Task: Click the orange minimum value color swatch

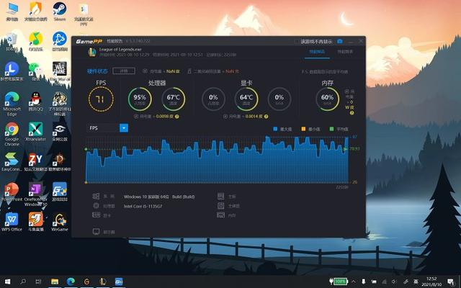Action: point(303,129)
